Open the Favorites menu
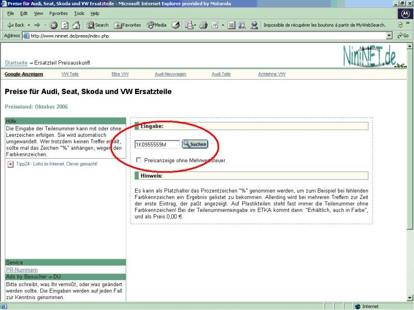 [x=58, y=13]
